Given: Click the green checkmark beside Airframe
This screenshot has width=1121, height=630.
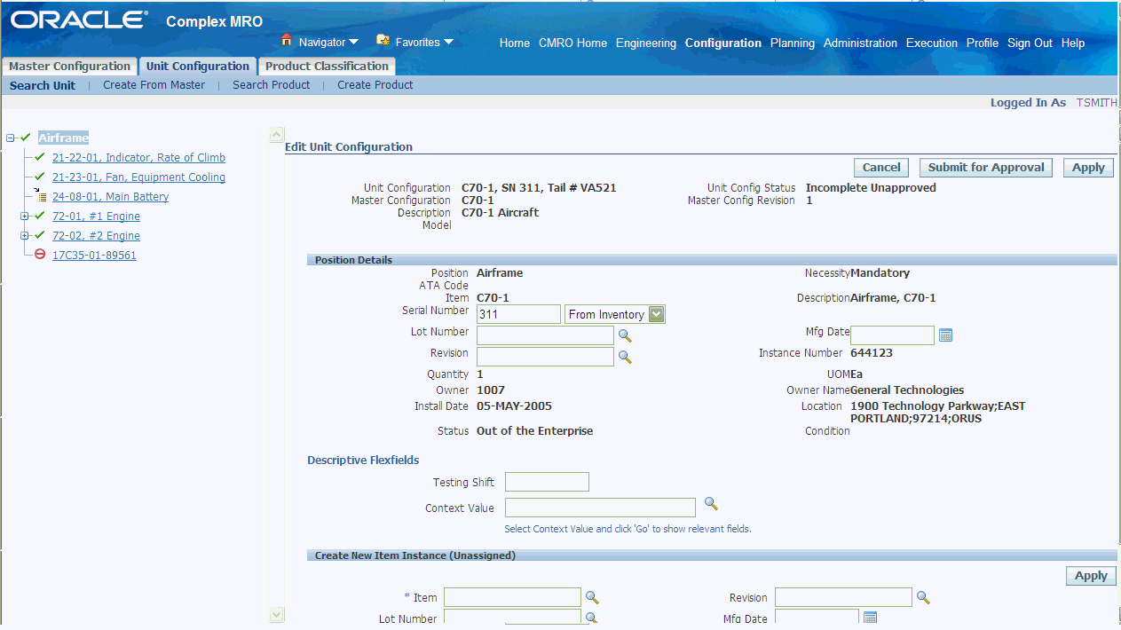Looking at the screenshot, I should pos(26,138).
